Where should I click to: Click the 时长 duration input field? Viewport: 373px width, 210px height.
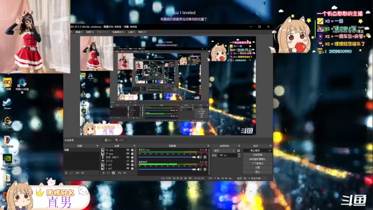(228, 155)
